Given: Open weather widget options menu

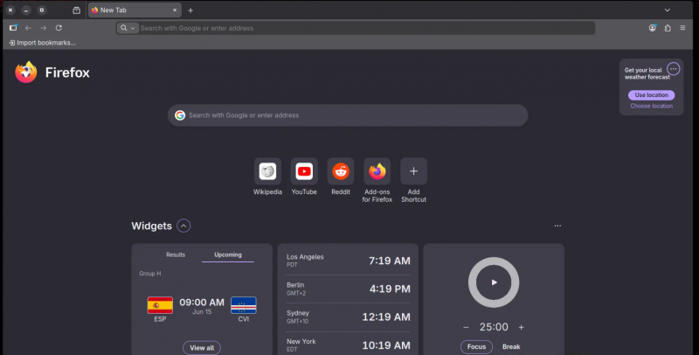Looking at the screenshot, I should click(x=673, y=69).
